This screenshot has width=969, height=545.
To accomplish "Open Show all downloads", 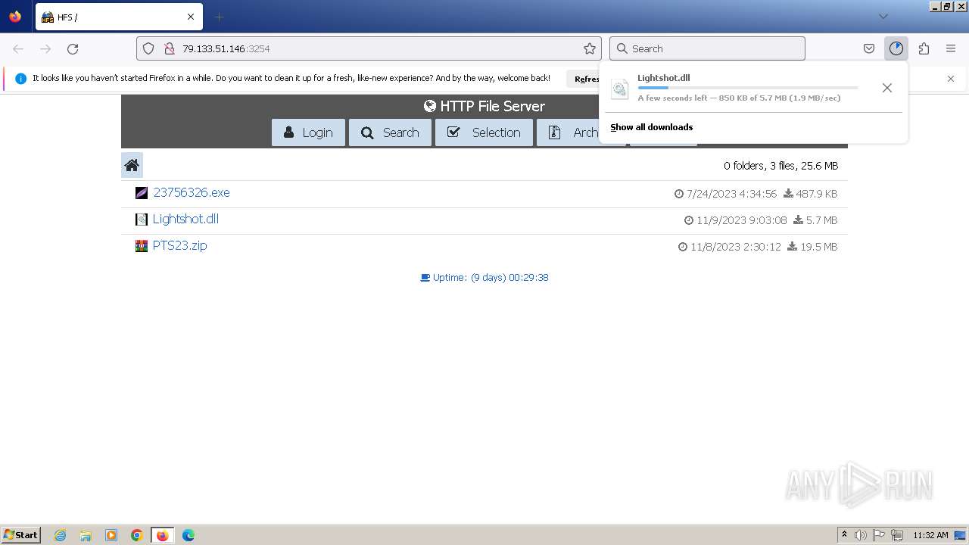I will 651,127.
